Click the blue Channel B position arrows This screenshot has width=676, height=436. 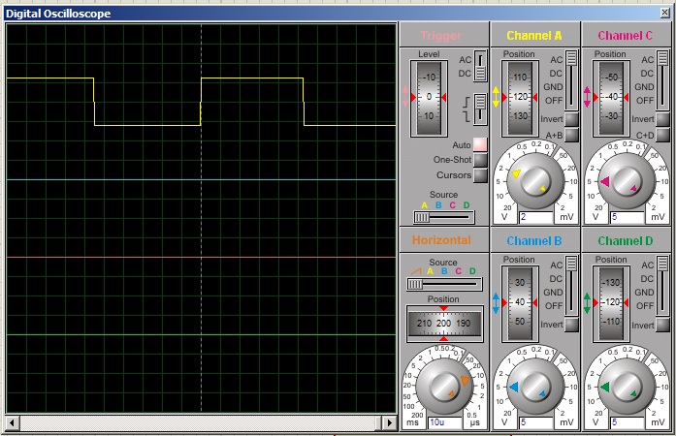coord(496,303)
